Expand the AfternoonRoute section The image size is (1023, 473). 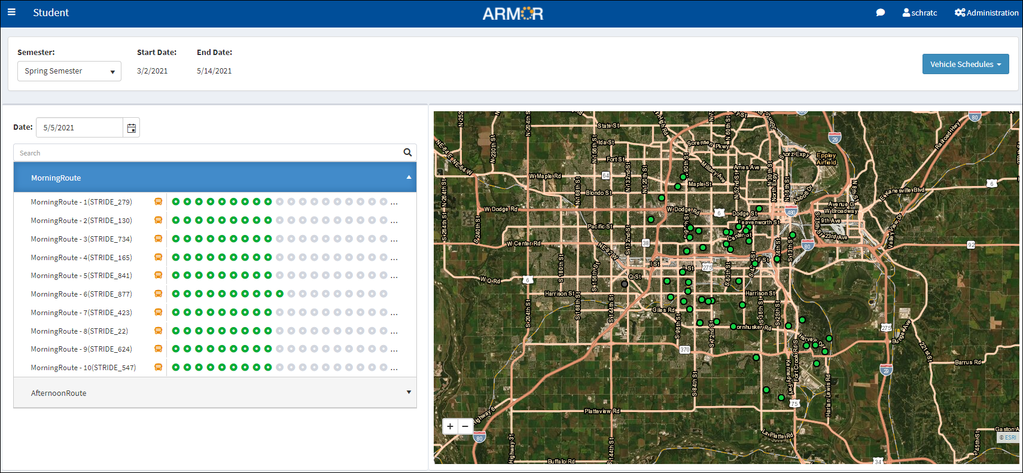[x=409, y=392]
